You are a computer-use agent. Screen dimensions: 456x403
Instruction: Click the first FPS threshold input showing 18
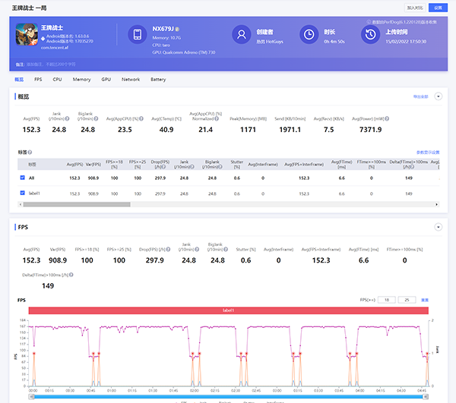pos(387,300)
